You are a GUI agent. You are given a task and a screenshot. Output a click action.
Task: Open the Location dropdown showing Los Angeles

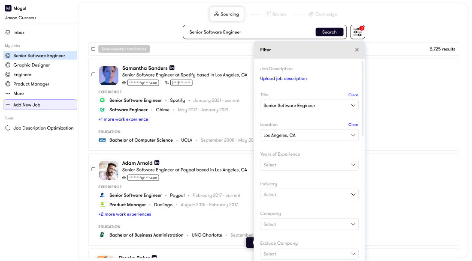tap(309, 135)
